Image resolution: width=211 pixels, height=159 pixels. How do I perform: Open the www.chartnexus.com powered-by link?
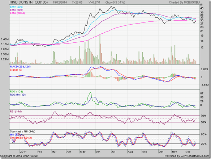coord(195,156)
